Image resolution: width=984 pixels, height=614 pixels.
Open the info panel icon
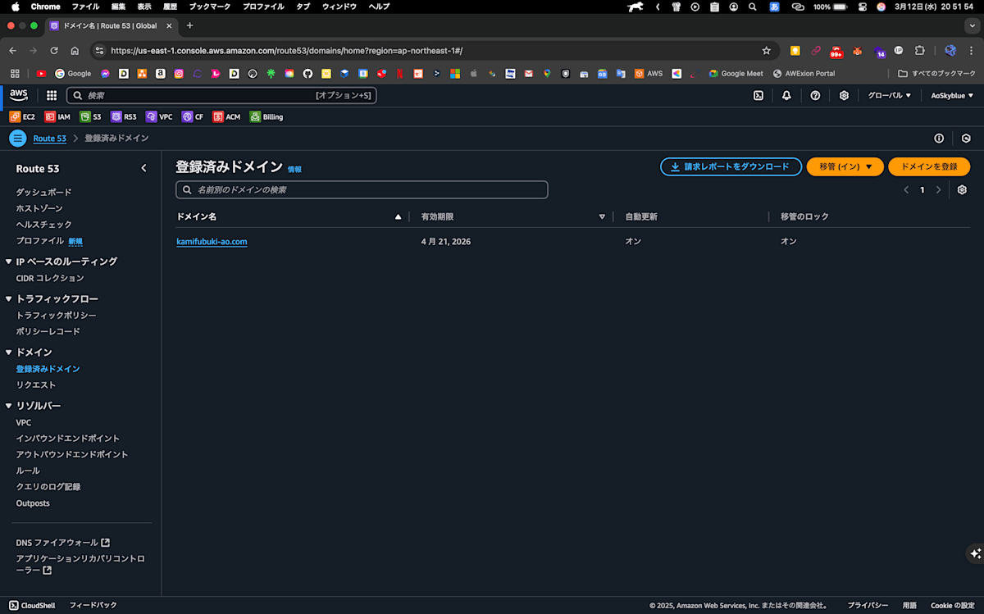pos(939,138)
